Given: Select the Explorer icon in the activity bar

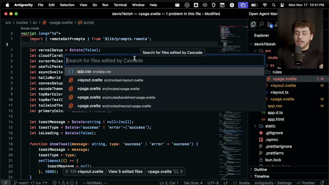Looking at the screenshot, I should tap(253, 24).
